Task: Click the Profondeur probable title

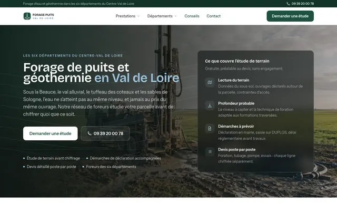Action: click(236, 103)
